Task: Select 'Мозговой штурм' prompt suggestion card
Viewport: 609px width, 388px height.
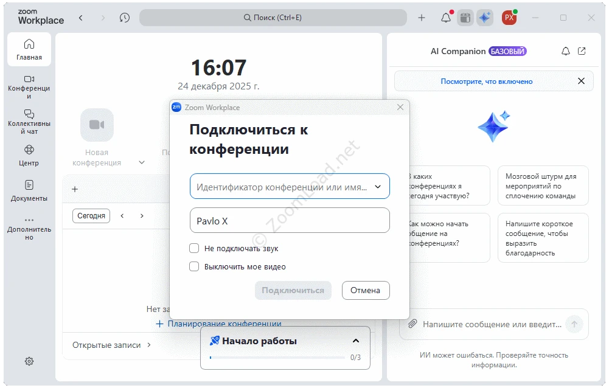Action: pyautogui.click(x=543, y=186)
